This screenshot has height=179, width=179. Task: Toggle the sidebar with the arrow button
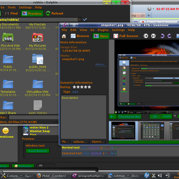(x=113, y=117)
